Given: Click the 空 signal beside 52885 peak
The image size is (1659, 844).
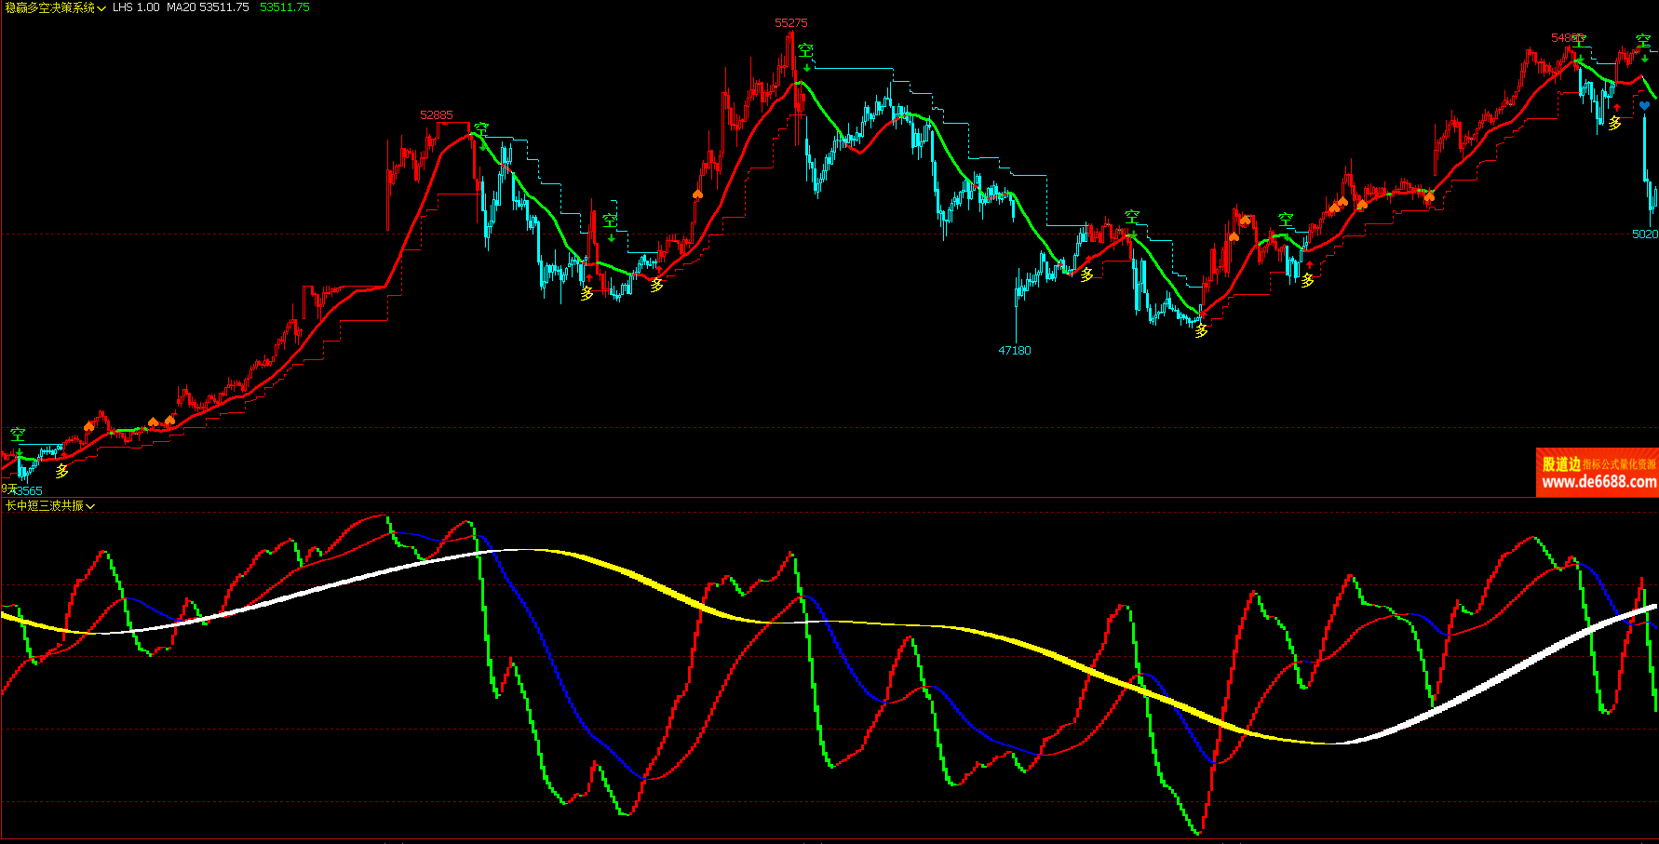Looking at the screenshot, I should (480, 128).
